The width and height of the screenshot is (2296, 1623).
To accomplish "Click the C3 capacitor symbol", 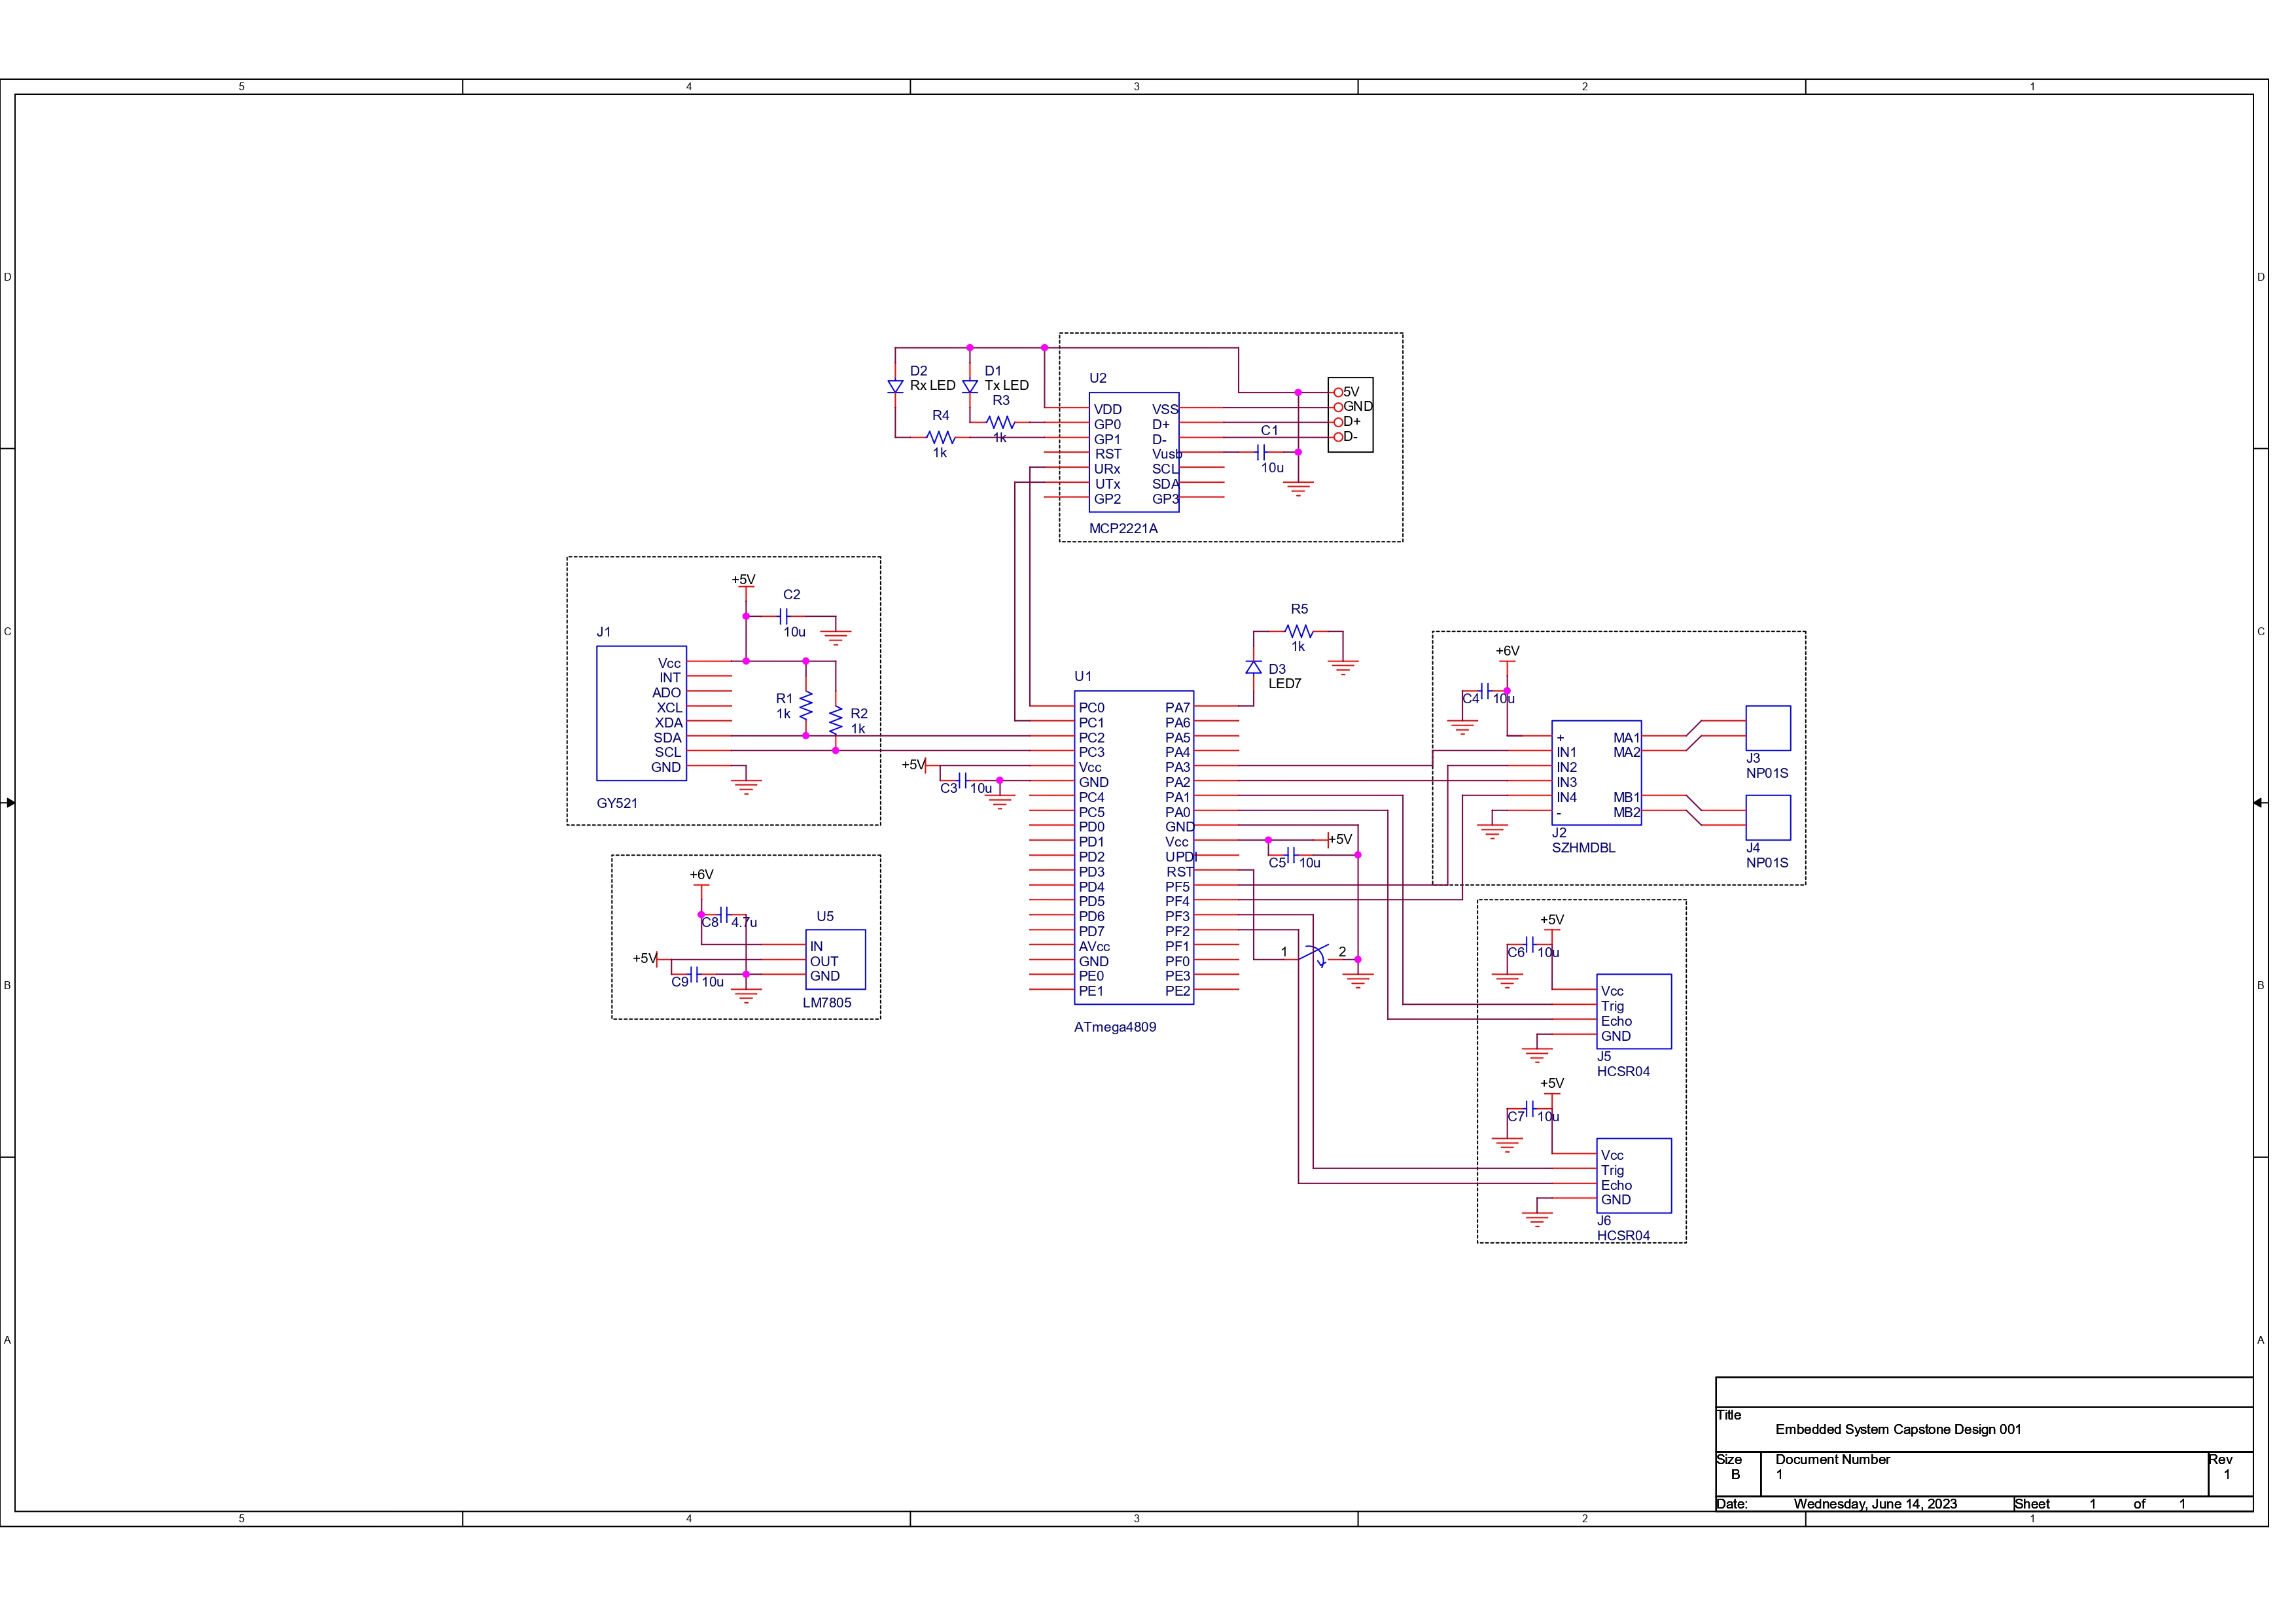I will (963, 780).
